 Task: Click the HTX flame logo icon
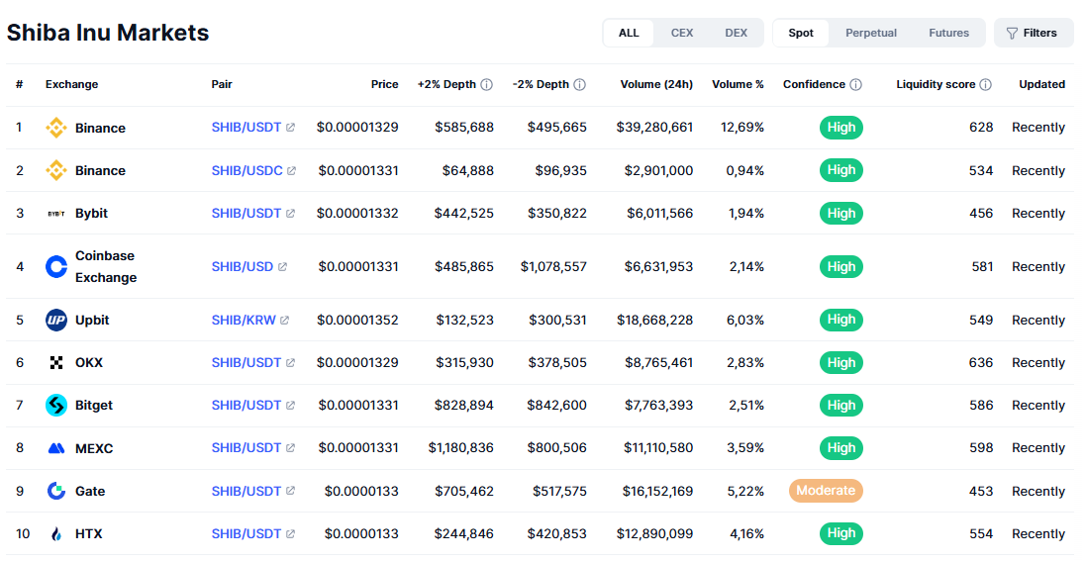click(56, 534)
